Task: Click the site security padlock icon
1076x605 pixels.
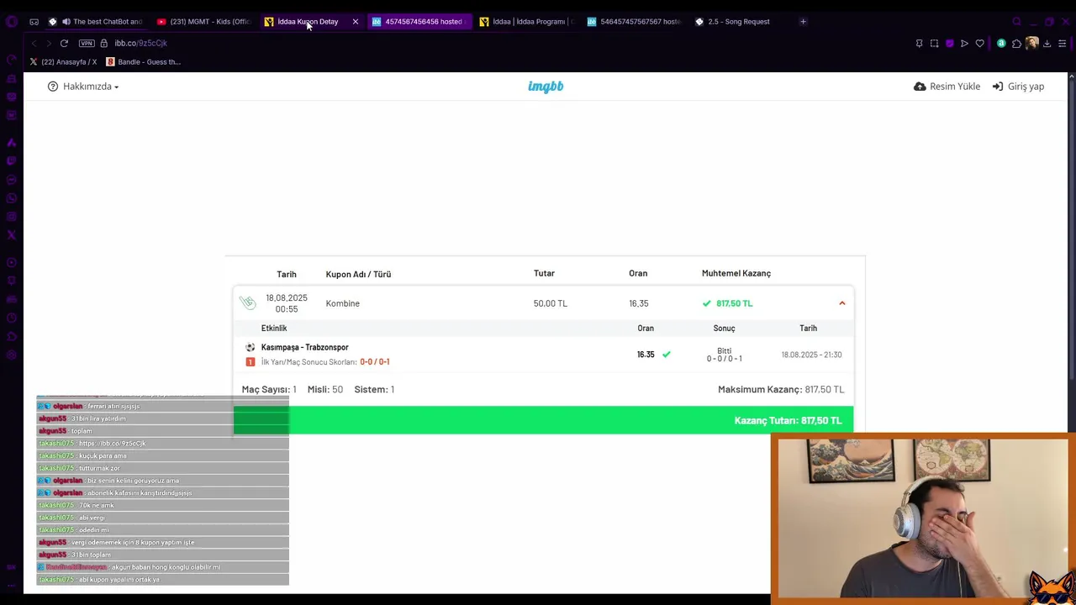Action: pyautogui.click(x=104, y=43)
